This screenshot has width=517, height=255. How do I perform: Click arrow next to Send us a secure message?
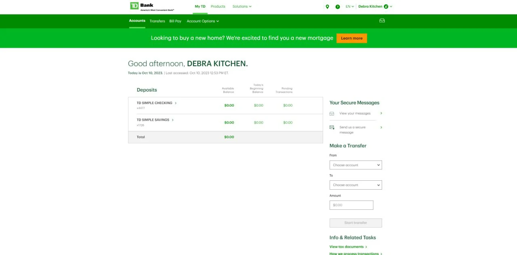[381, 127]
